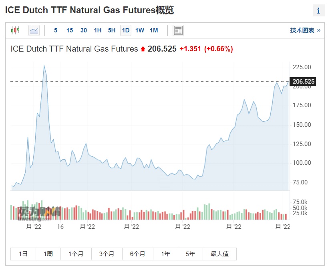
Task: Switch to candlestick chart type
Action: (x=15, y=30)
